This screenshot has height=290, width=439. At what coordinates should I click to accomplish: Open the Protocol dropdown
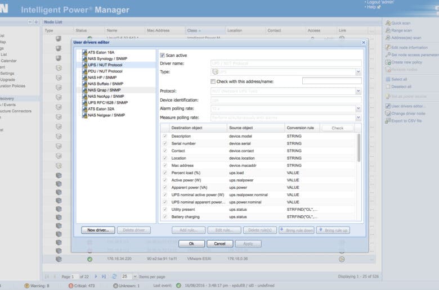[358, 91]
